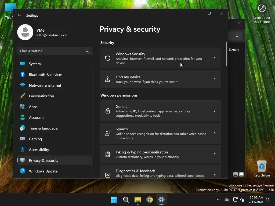Viewport: 275px width, 206px height.
Task: Expand Inking & typing personalization chevron
Action: click(x=215, y=154)
